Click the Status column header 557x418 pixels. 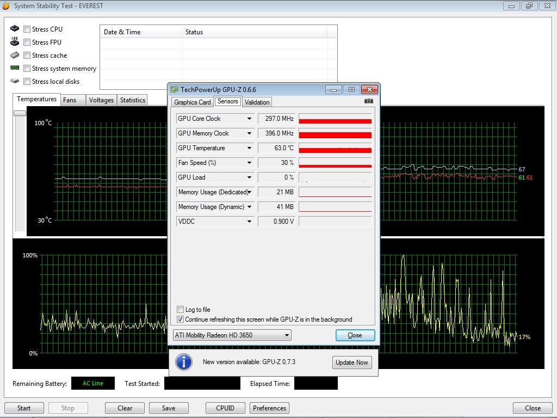coord(255,32)
